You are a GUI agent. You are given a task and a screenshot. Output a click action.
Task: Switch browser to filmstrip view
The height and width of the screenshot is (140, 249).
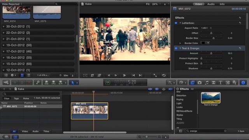point(22,75)
